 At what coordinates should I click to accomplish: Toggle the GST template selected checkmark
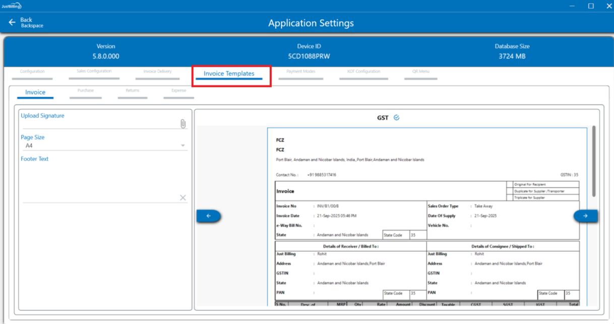396,118
